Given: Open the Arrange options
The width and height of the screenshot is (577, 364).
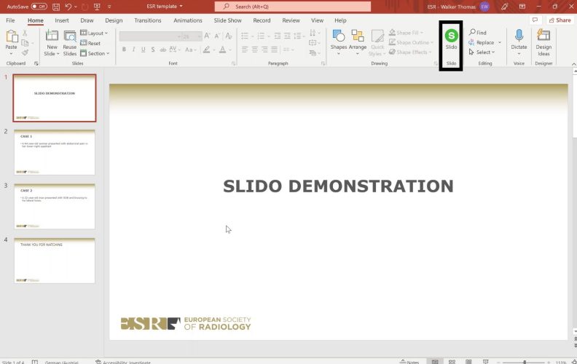Looking at the screenshot, I should pyautogui.click(x=357, y=42).
